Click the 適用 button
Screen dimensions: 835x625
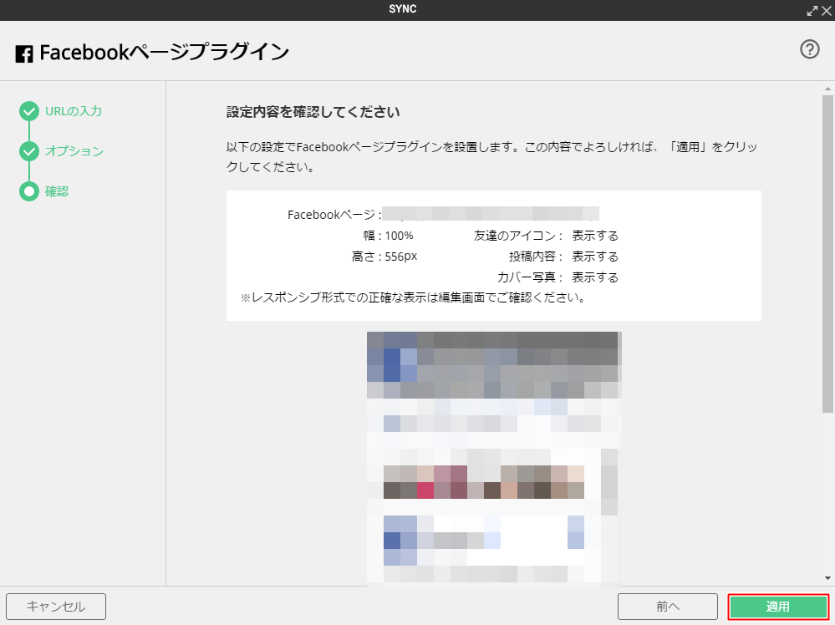[778, 607]
